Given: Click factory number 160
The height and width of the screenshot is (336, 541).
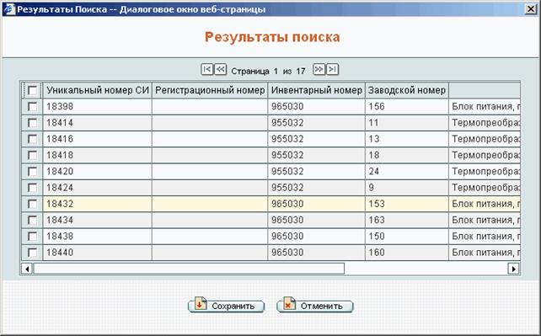Looking at the screenshot, I should pyautogui.click(x=407, y=253).
